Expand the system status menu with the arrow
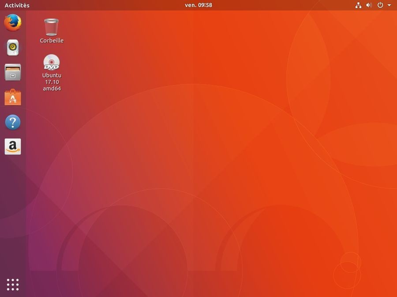The image size is (397, 297). (x=389, y=5)
